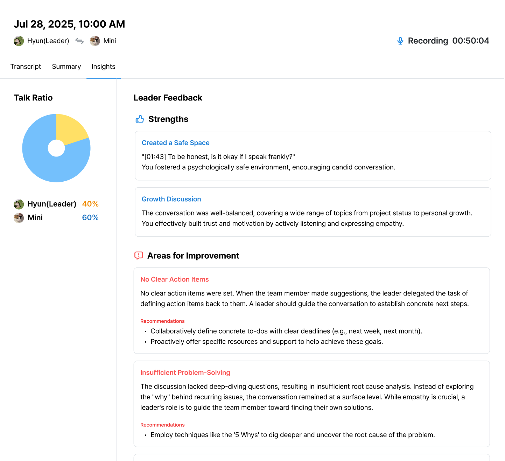The image size is (505, 461).
Task: Click the 60% value for Mini
Action: [x=90, y=218]
